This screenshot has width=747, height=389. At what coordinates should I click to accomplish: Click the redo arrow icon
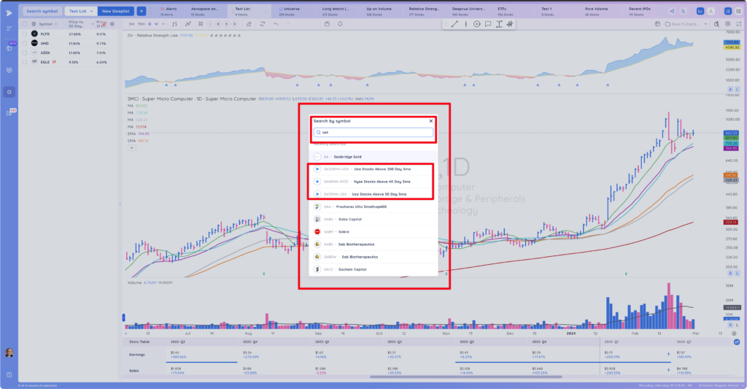(287, 24)
